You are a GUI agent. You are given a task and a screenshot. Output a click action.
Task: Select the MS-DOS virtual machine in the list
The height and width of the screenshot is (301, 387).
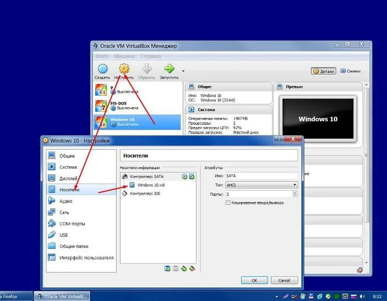pyautogui.click(x=137, y=106)
